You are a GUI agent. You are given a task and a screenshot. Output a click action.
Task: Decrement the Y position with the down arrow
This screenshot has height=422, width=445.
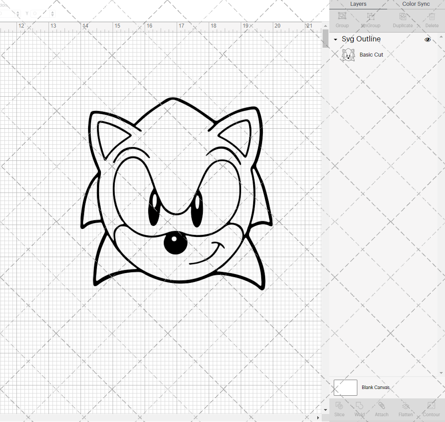[52, 16]
